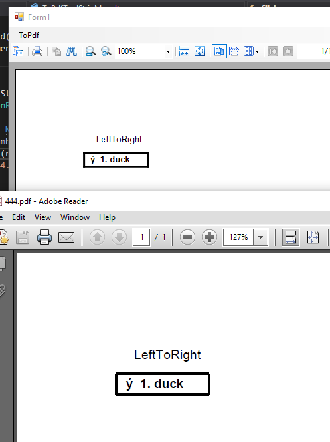This screenshot has width=330, height=442.
Task: Click the email envelope icon in Adobe Reader
Action: pos(66,237)
